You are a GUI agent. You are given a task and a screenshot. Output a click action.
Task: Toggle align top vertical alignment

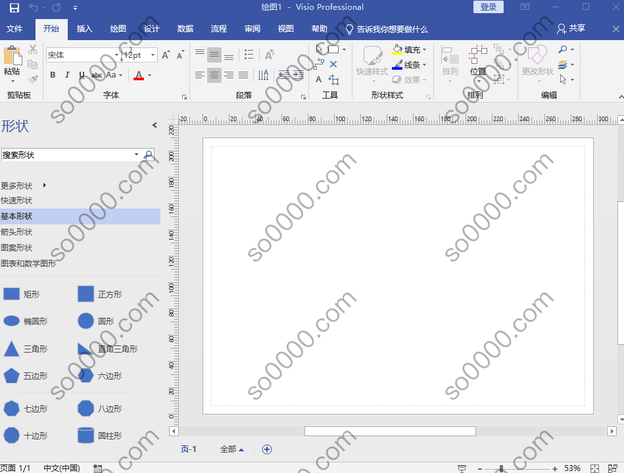tap(200, 55)
